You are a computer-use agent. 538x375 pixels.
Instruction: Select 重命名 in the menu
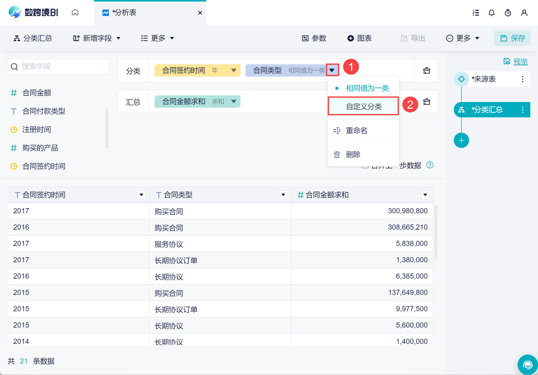pos(363,131)
